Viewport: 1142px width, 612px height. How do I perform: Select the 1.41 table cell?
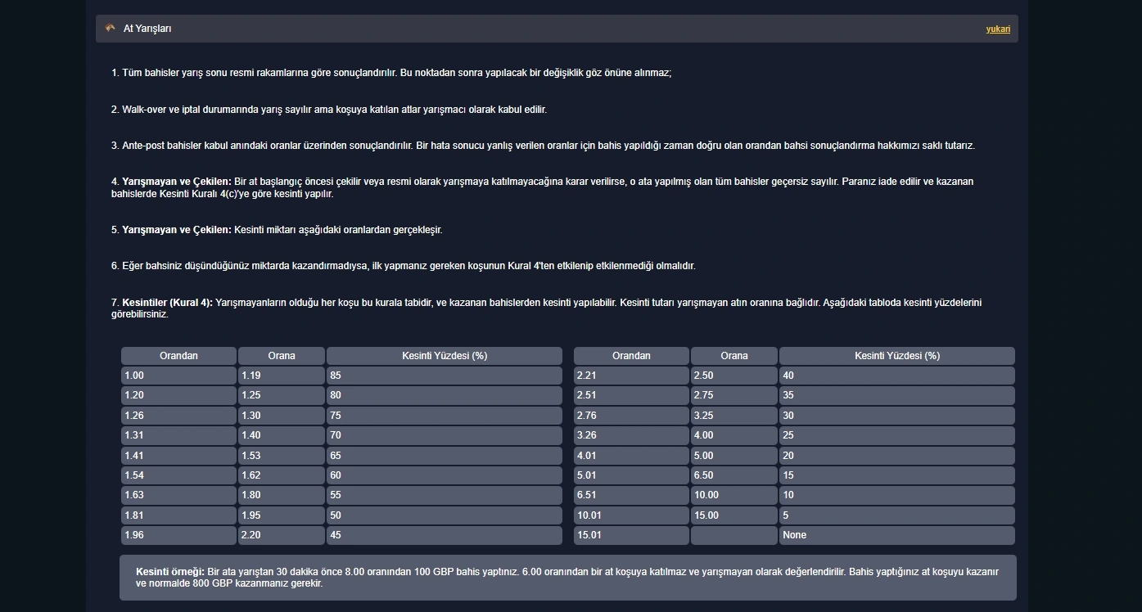178,456
